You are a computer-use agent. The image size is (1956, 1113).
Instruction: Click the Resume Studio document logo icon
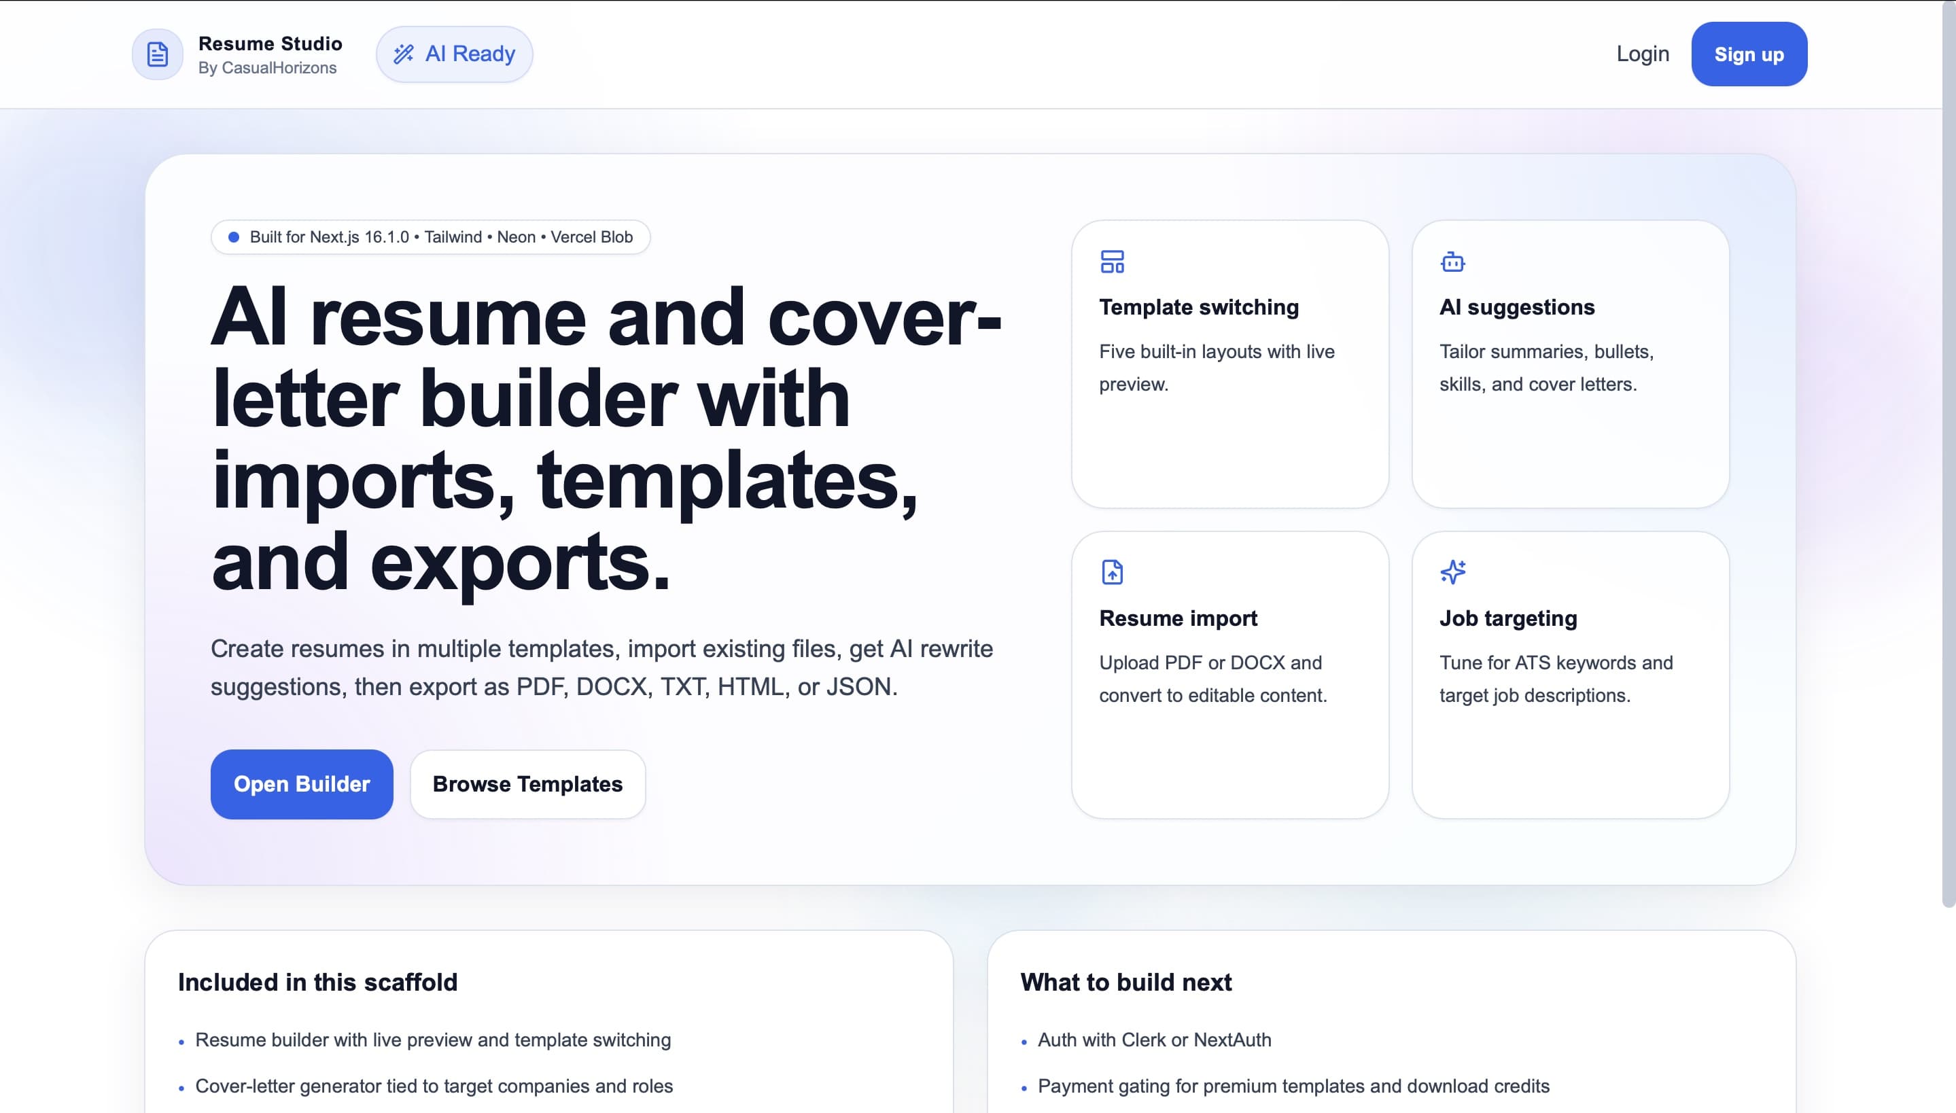(x=157, y=54)
